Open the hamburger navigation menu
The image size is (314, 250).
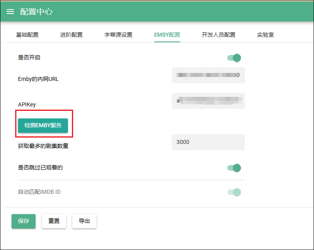[10, 12]
